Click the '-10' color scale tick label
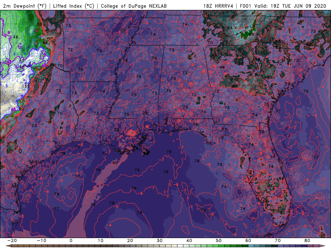The height and width of the screenshot is (248, 331). coord(41,241)
